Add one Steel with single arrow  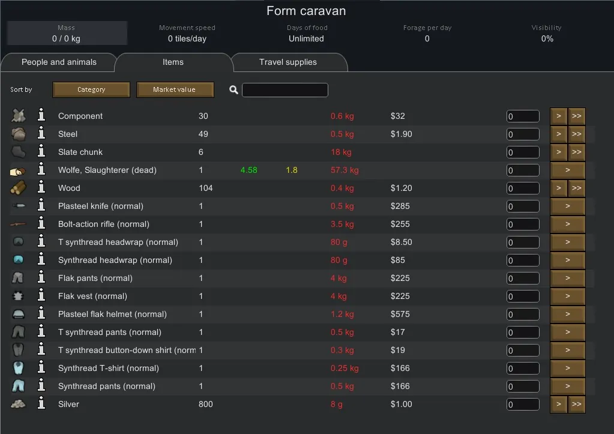559,134
